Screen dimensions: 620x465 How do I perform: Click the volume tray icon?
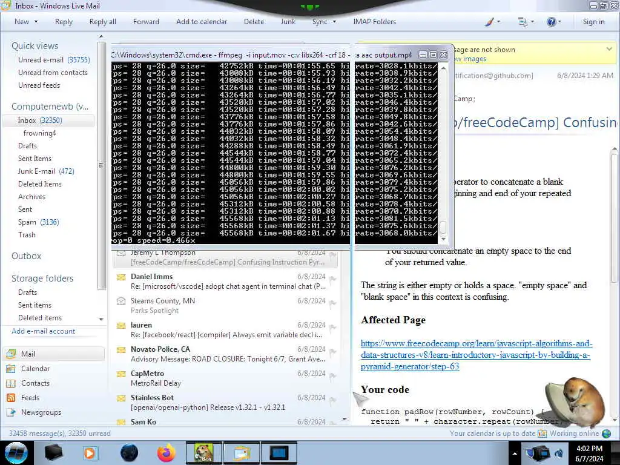pyautogui.click(x=559, y=453)
